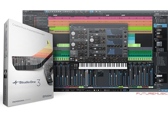Toggle the Modulation effect in Mai Tai
Image resolution: width=168 pixels, height=120 pixels.
pos(77,58)
